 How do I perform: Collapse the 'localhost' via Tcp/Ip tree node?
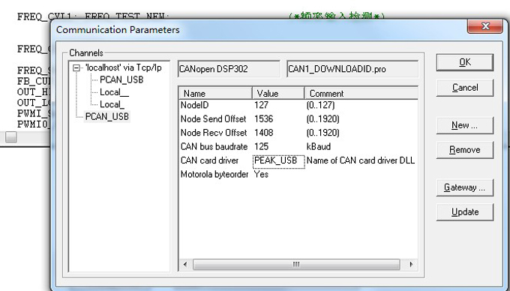(76, 68)
